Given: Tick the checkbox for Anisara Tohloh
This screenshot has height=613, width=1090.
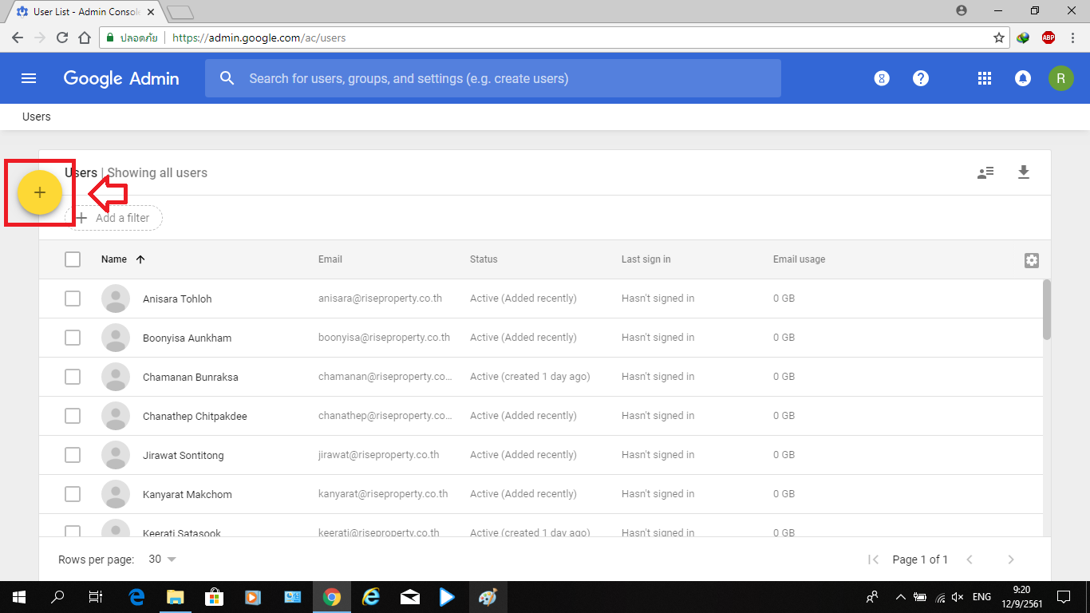Looking at the screenshot, I should click(x=73, y=299).
